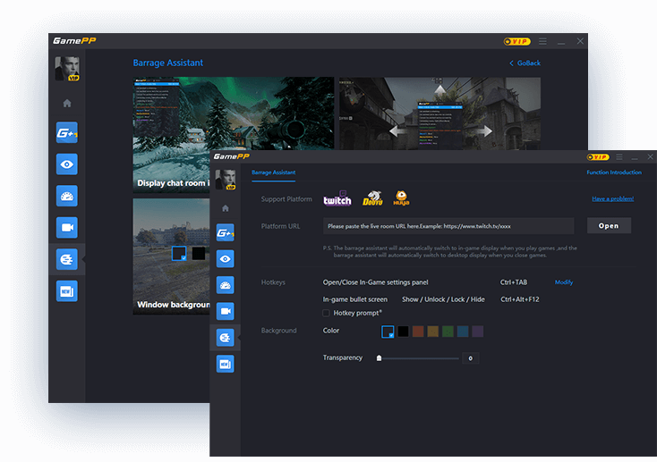Open the news icon in the back window sidebar
Image resolution: width=657 pixels, height=462 pixels.
[x=67, y=290]
